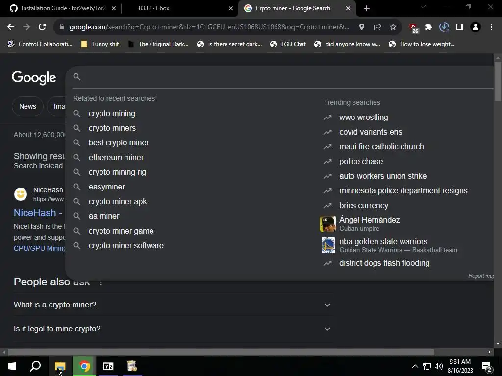Select trending 'brics currency'

tap(363, 206)
